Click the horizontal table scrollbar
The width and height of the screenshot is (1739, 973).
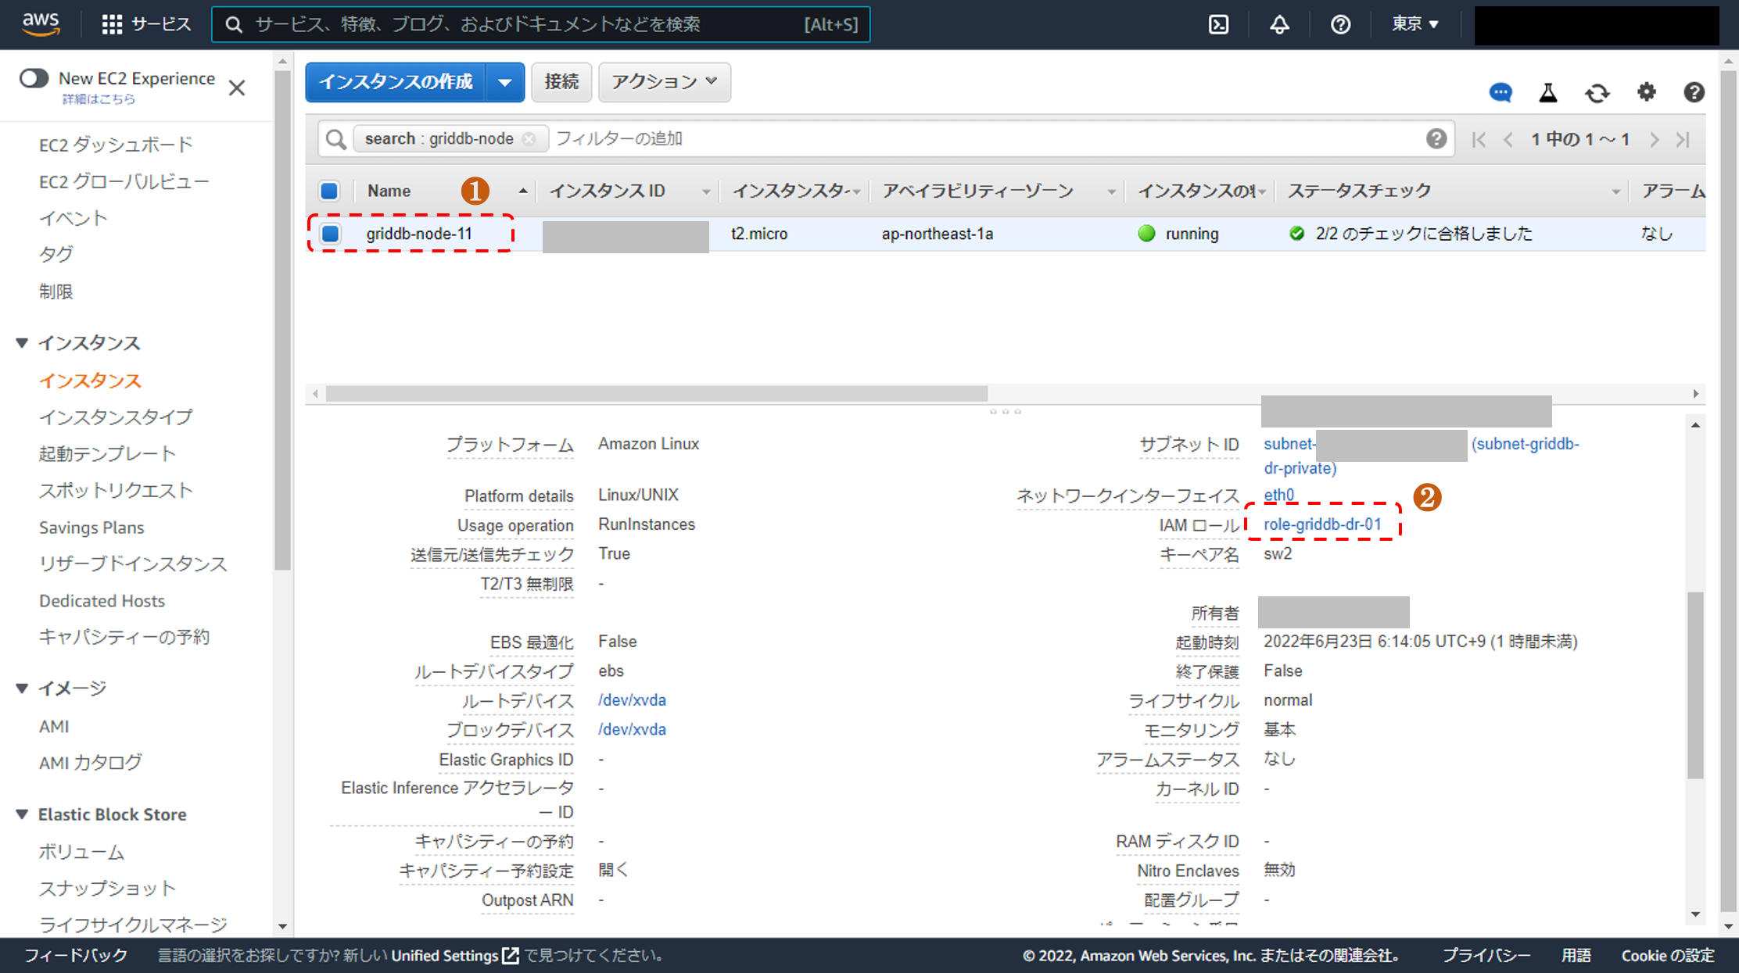(656, 393)
